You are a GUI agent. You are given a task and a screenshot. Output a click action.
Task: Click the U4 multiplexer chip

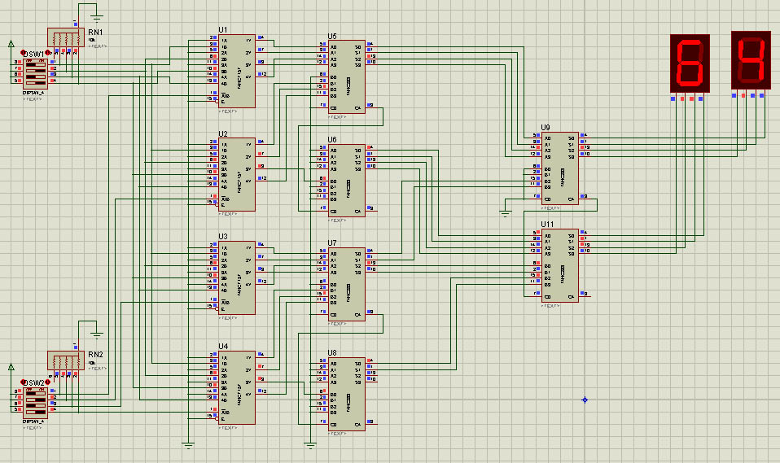pyautogui.click(x=236, y=387)
